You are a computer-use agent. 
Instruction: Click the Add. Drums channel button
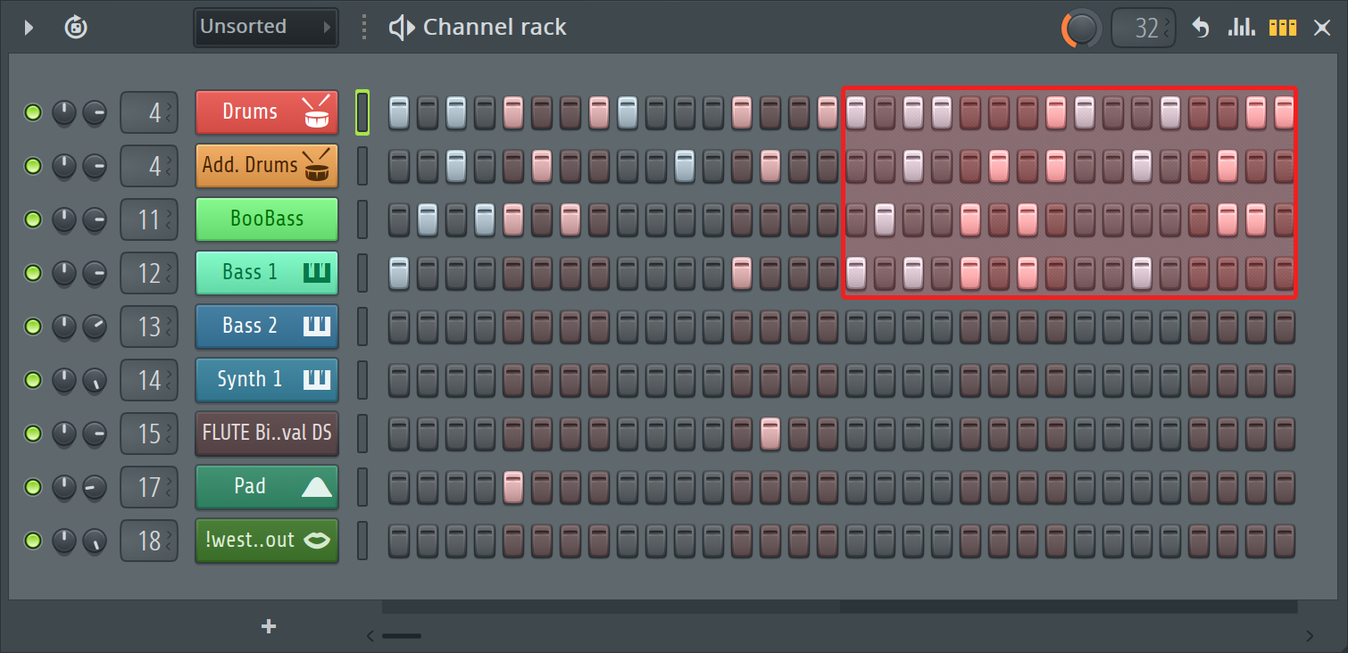[x=267, y=166]
